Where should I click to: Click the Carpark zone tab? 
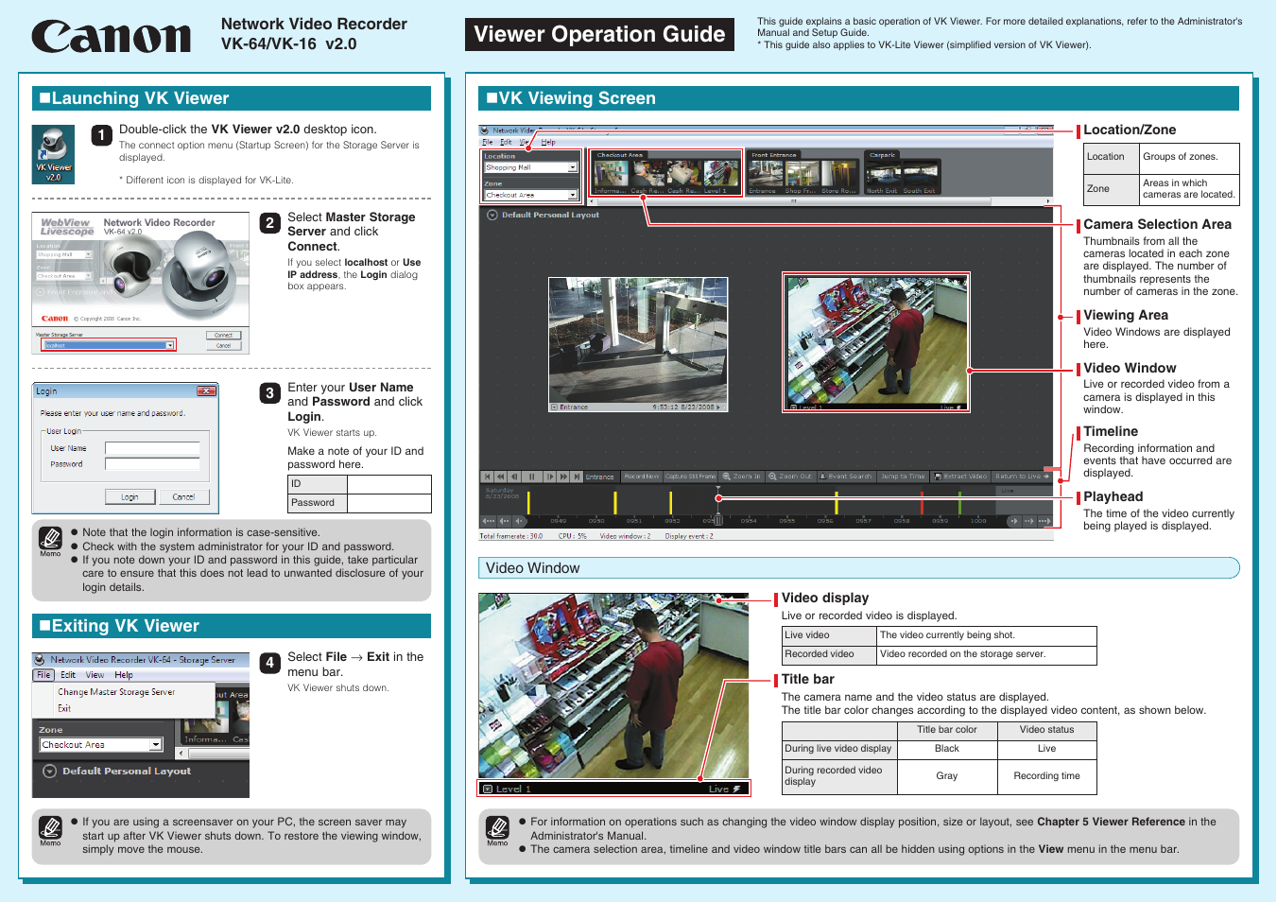pyautogui.click(x=883, y=155)
